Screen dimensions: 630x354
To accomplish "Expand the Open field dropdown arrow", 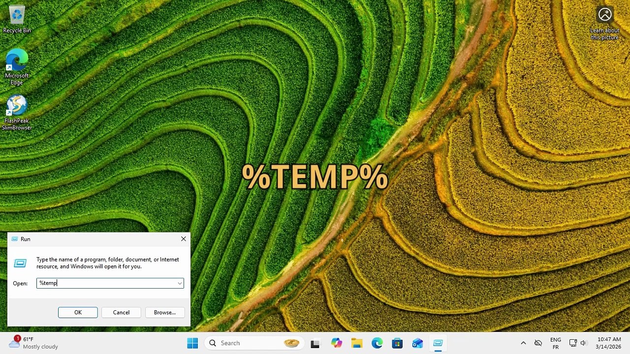I will coord(180,283).
